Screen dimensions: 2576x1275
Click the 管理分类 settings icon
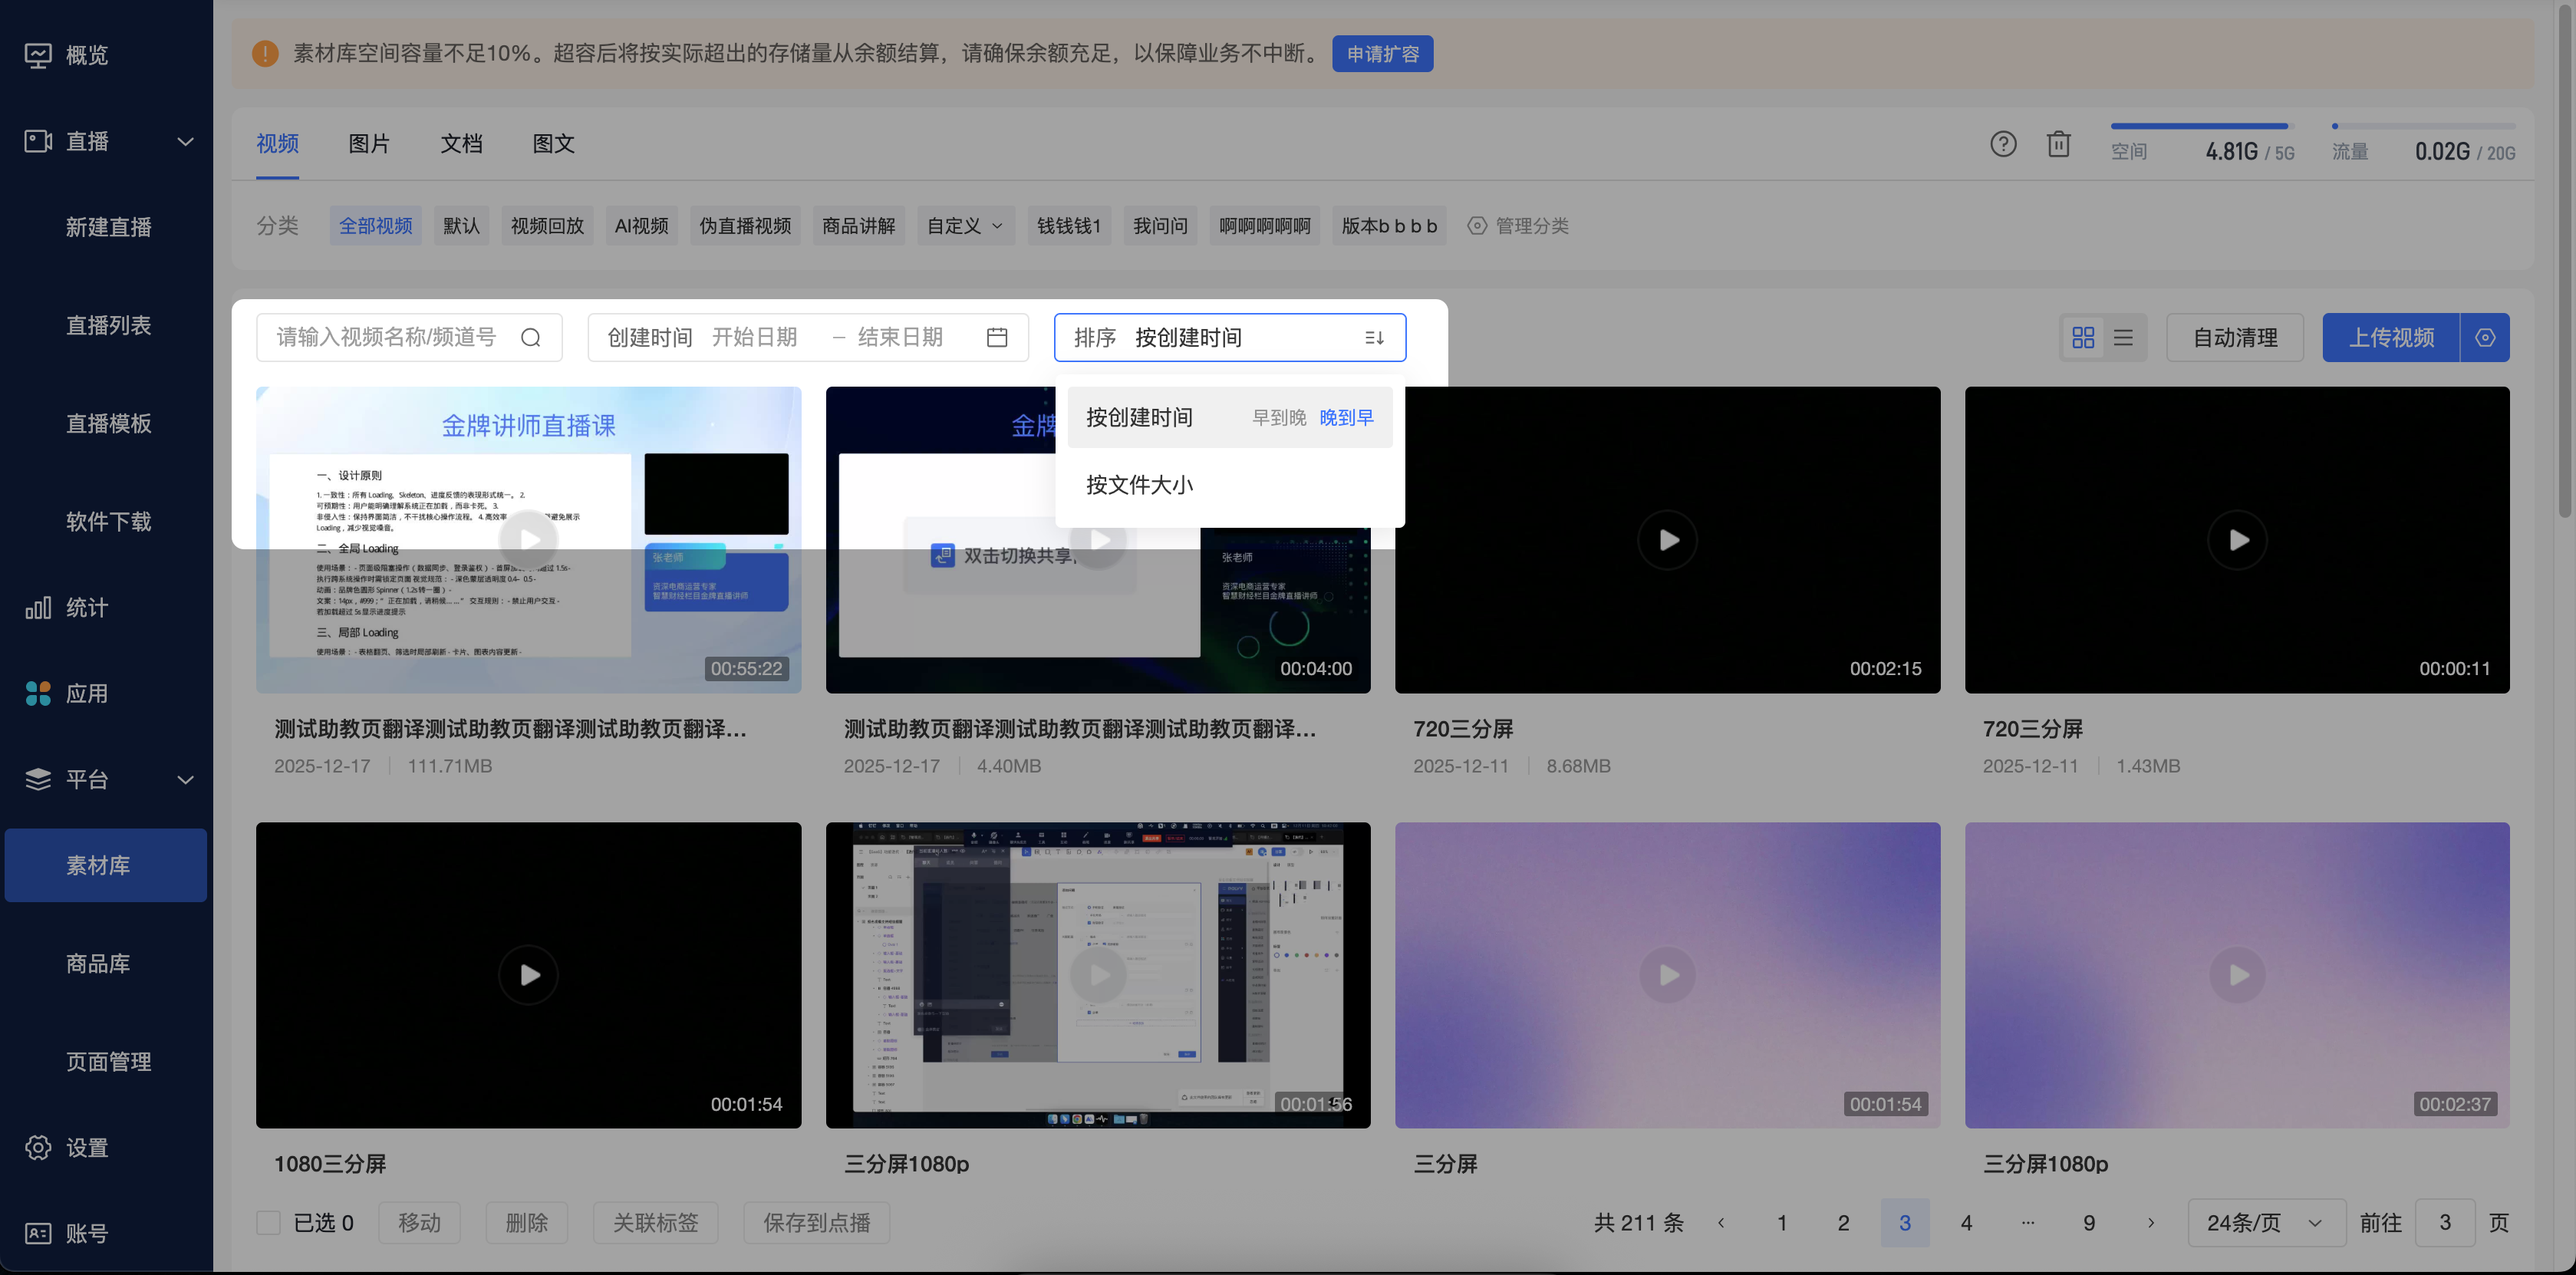point(1477,226)
